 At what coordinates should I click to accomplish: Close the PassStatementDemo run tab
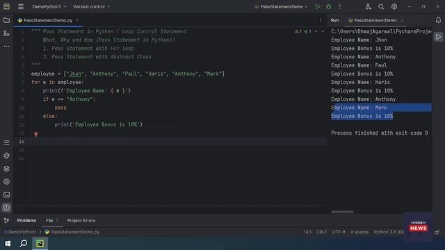tap(402, 20)
